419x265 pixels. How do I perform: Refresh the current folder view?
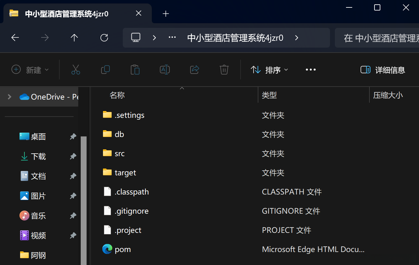(104, 38)
